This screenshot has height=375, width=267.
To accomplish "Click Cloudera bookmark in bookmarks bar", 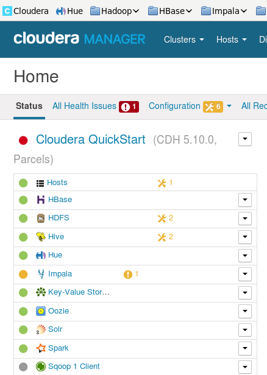I will coord(26,11).
